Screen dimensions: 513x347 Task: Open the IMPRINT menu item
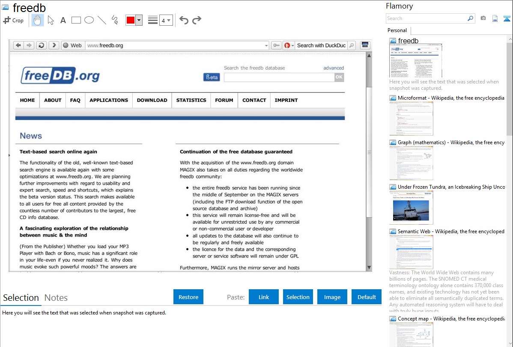point(286,100)
